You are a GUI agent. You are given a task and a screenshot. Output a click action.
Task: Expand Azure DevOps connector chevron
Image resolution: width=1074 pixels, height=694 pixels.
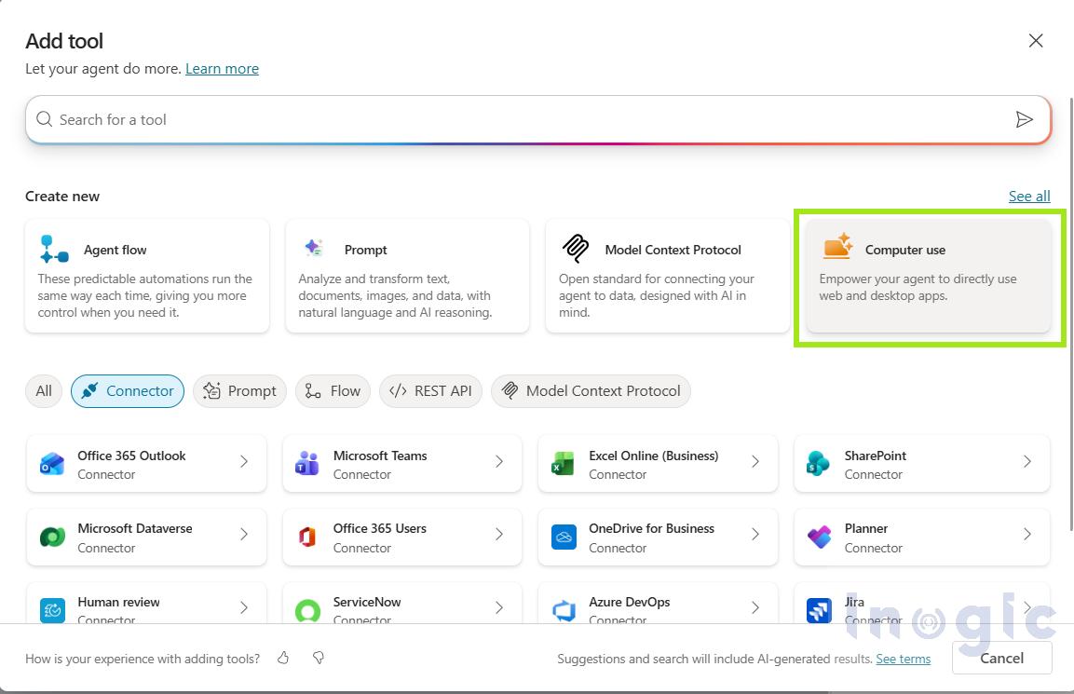[x=755, y=607]
